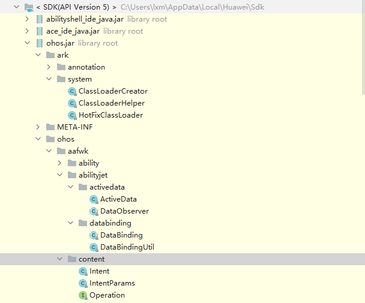Click the aafwk folder icon
Viewport: 365px width, 303px height.
coord(61,151)
